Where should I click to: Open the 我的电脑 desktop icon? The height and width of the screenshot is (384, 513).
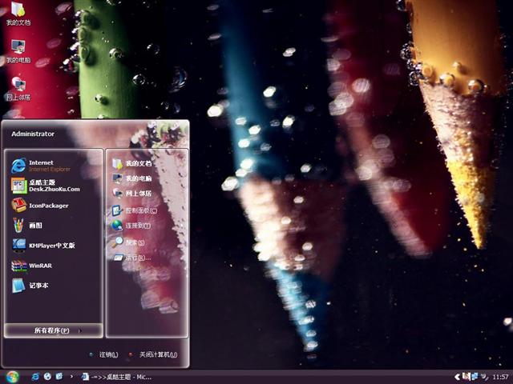(x=18, y=51)
